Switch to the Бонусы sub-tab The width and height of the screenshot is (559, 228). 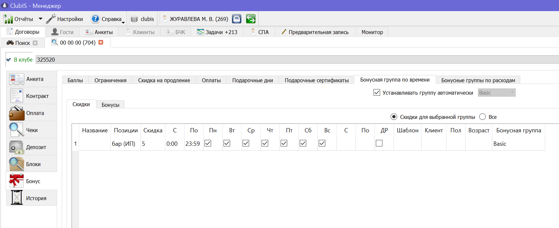pos(110,105)
